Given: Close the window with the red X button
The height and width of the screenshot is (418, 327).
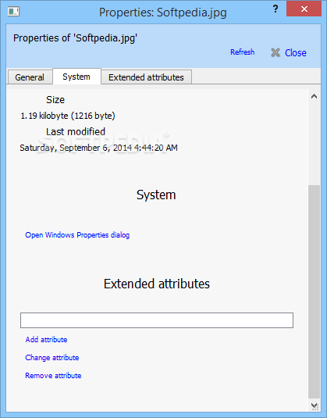Looking at the screenshot, I should (304, 9).
